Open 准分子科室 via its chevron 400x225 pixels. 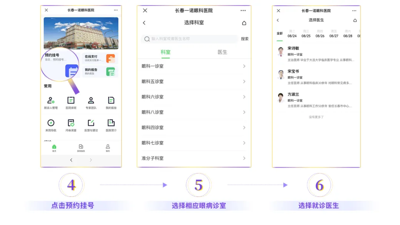244,158
